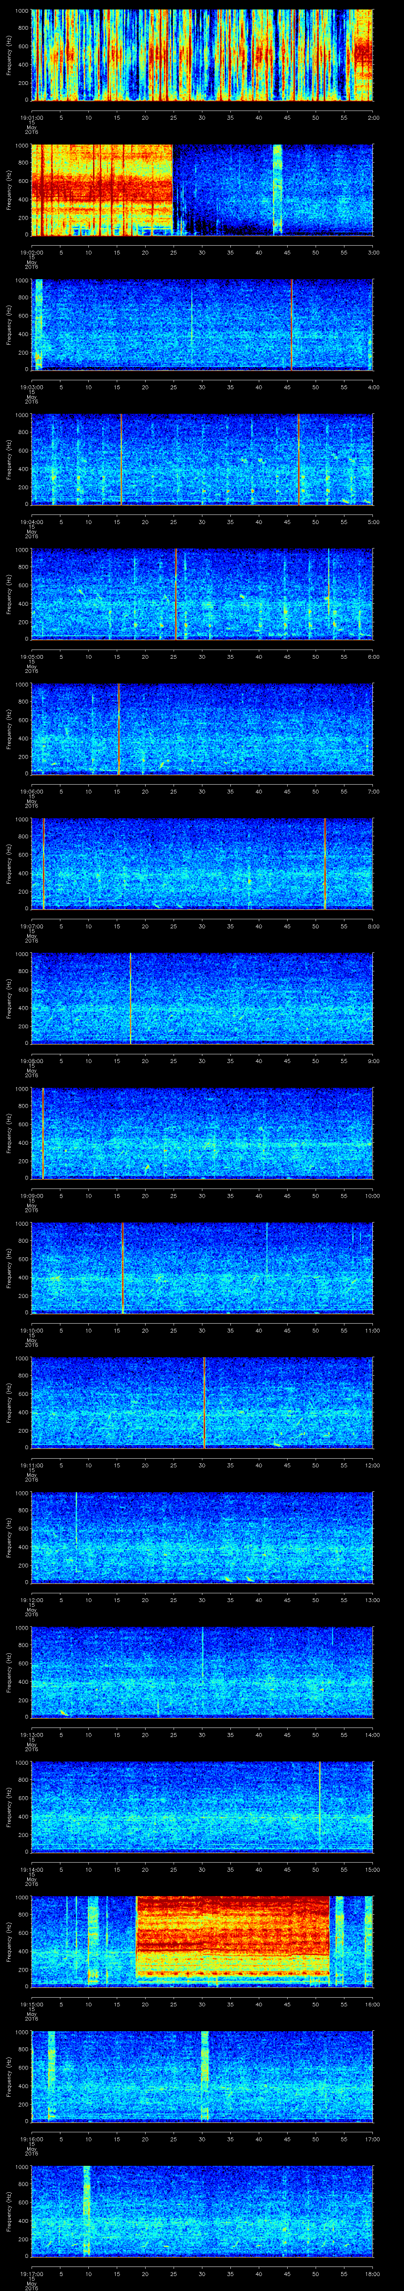Select the '19:04:00' start time label
Image resolution: width=404 pixels, height=2291 pixels.
[31, 521]
